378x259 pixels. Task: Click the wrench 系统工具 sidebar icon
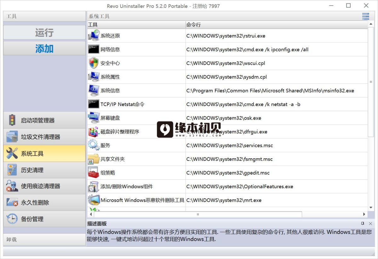pyautogui.click(x=12, y=153)
